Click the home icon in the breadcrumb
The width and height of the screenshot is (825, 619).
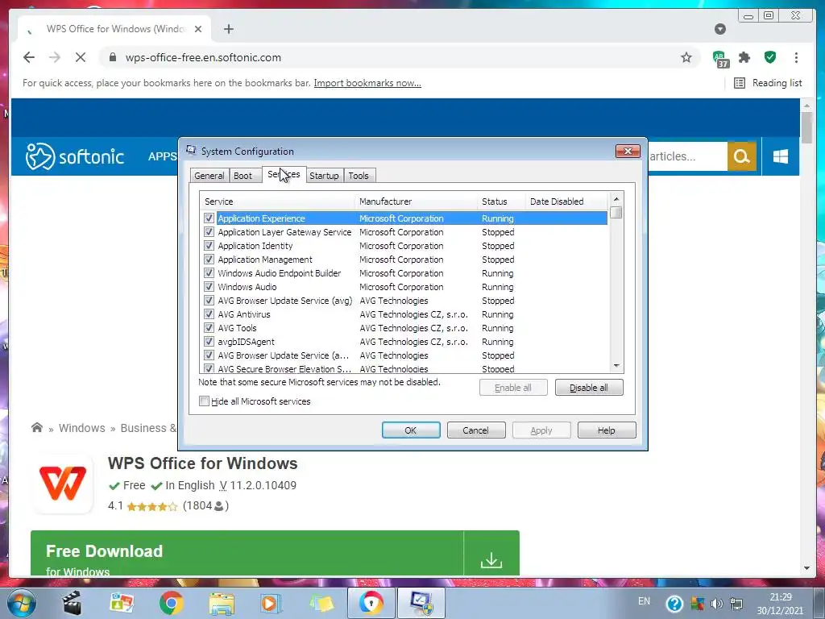pyautogui.click(x=37, y=427)
